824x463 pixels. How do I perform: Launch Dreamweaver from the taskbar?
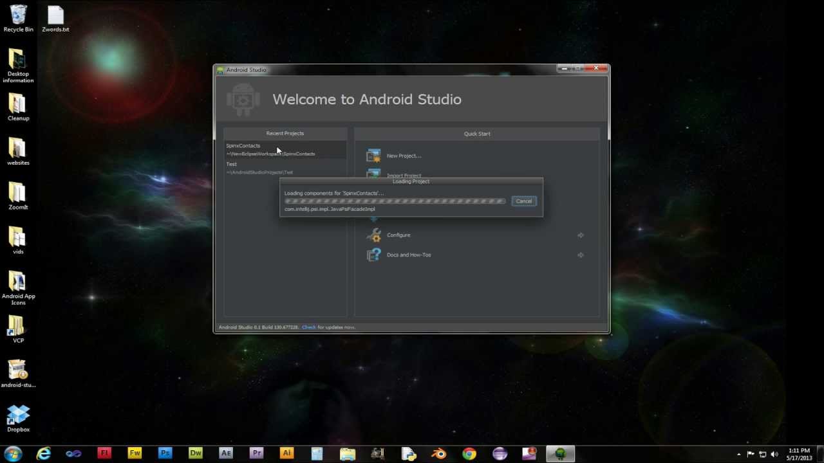pyautogui.click(x=195, y=453)
